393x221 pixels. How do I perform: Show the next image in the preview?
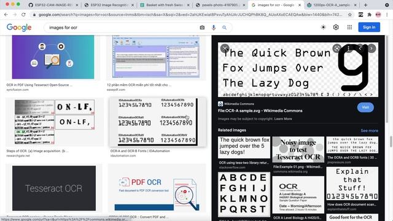point(372,48)
